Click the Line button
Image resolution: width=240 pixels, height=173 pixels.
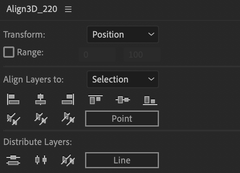122,160
